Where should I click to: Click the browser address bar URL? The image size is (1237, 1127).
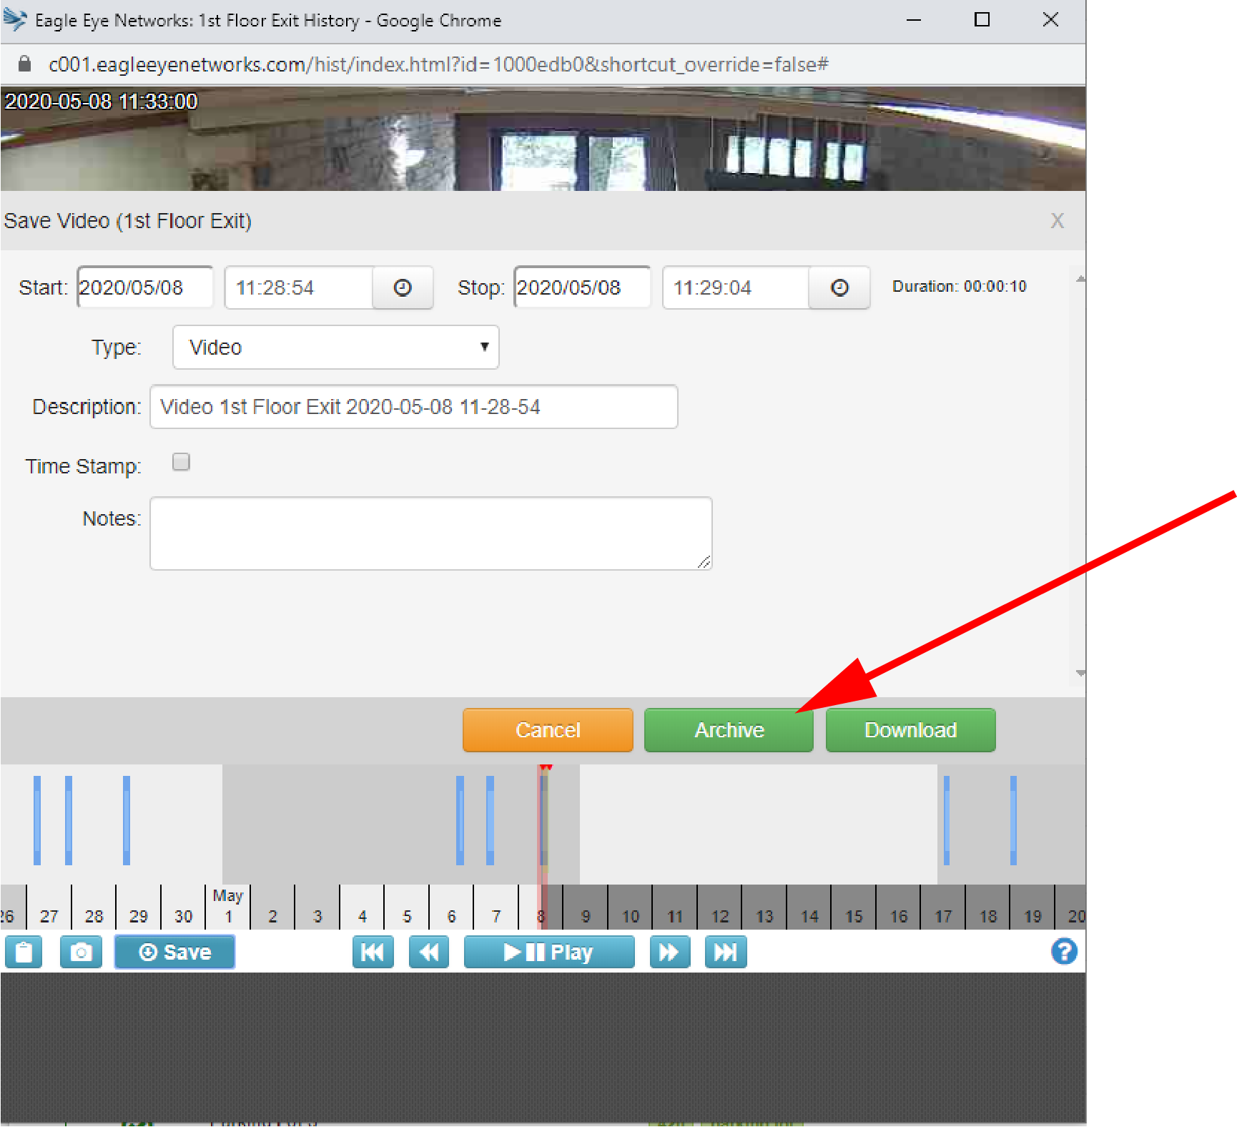(438, 64)
